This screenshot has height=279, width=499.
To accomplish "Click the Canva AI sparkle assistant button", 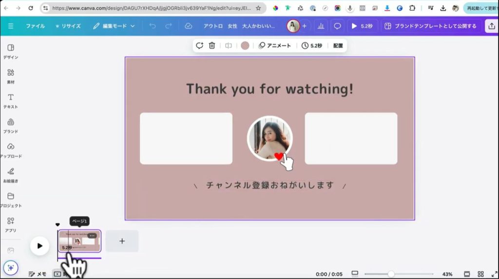I will (11, 267).
